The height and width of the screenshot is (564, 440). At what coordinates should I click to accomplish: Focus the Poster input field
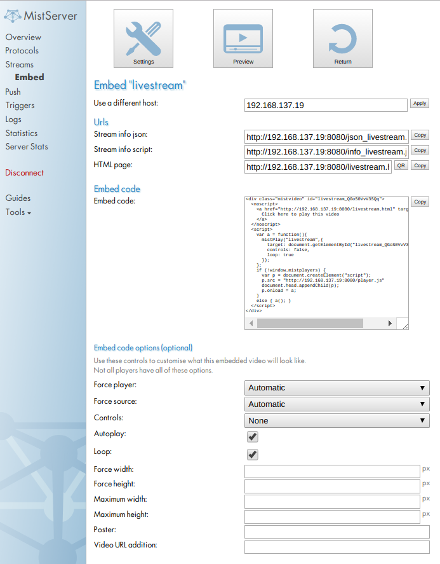click(x=337, y=532)
